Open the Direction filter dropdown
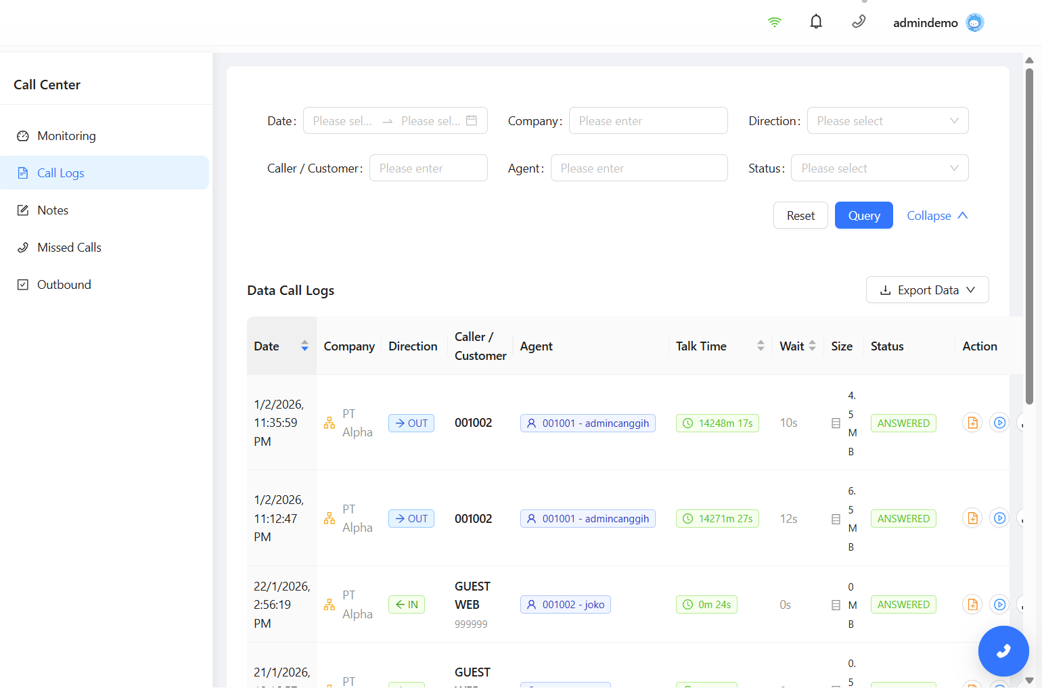 click(887, 121)
